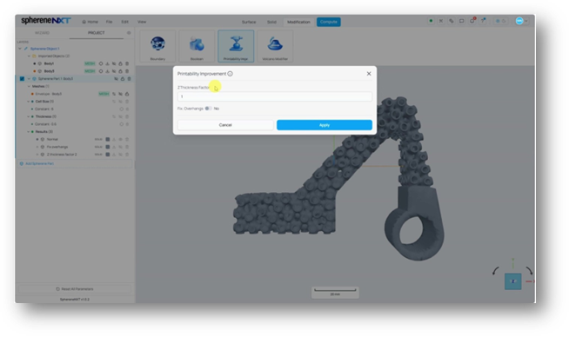Open the Boolean modification tool
569x337 pixels.
coord(197,46)
